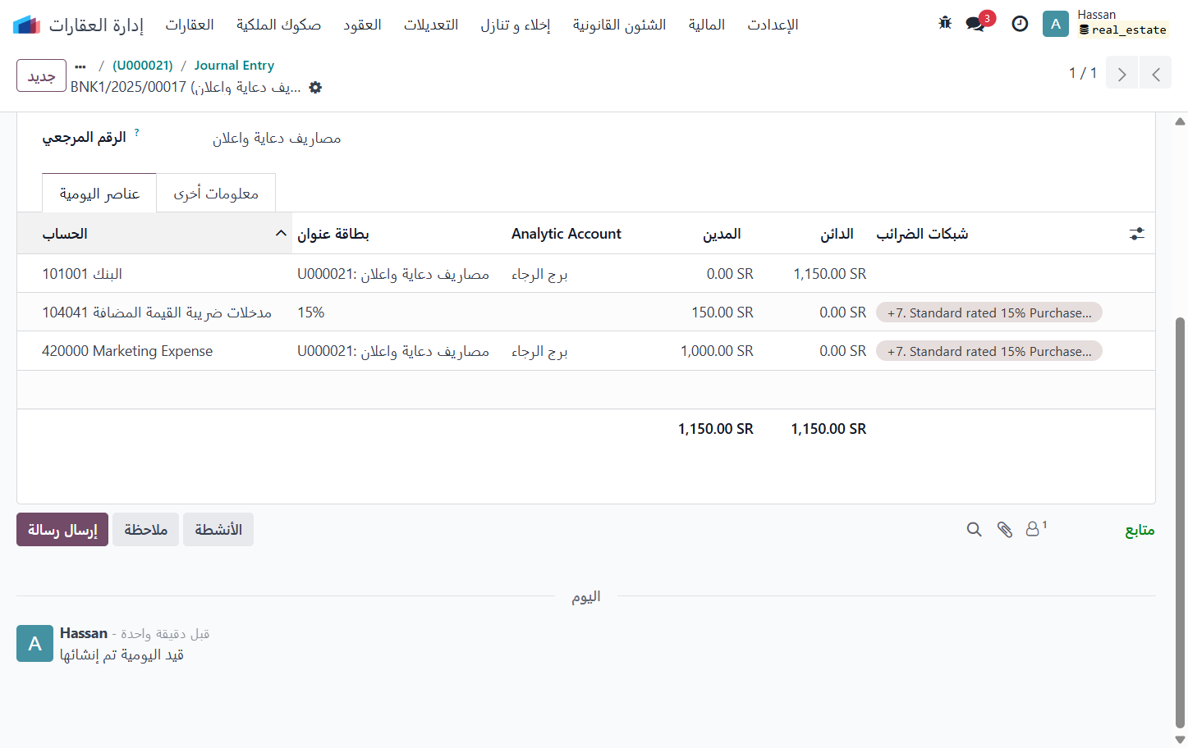
Task: Open the column settings adjust icon
Action: 1137,234
